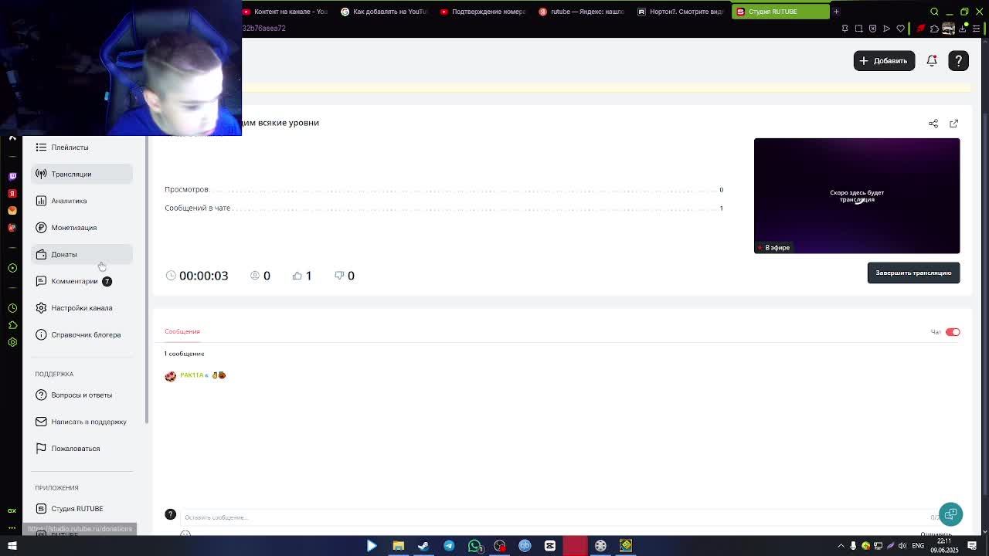Click the Справочник блогера info icon

41,334
